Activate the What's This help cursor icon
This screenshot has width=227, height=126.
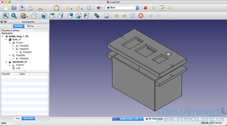(x=98, y=8)
